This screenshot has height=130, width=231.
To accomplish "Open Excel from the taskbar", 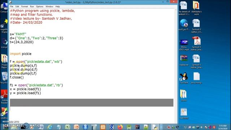I will click(x=67, y=127).
